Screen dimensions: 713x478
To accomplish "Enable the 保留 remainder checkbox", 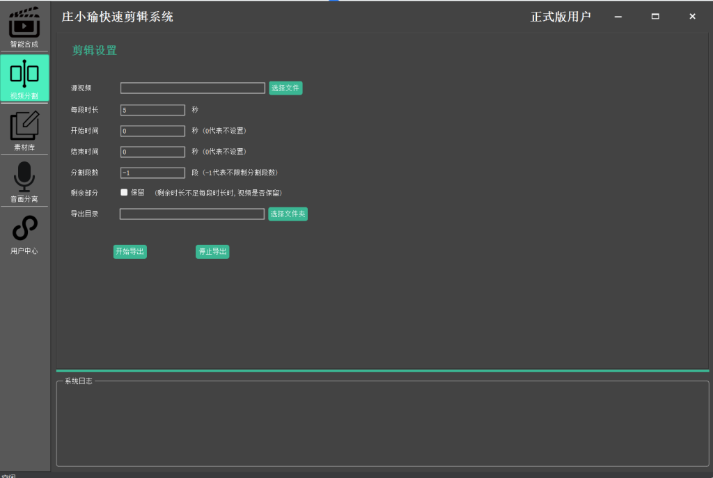I will point(124,193).
